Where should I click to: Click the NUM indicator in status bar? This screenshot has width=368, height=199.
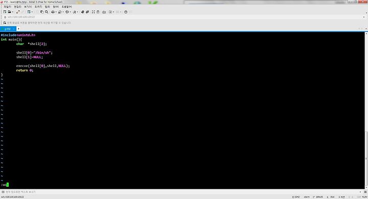tap(365, 197)
